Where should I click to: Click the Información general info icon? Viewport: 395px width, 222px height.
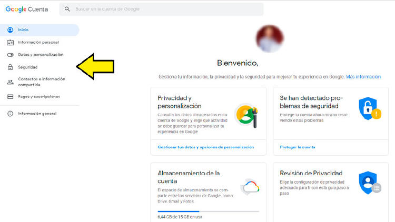(10, 114)
